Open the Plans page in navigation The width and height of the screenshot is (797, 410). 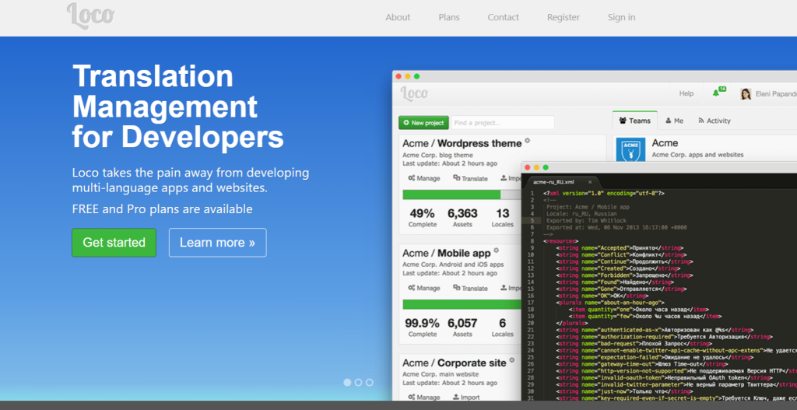pos(449,17)
